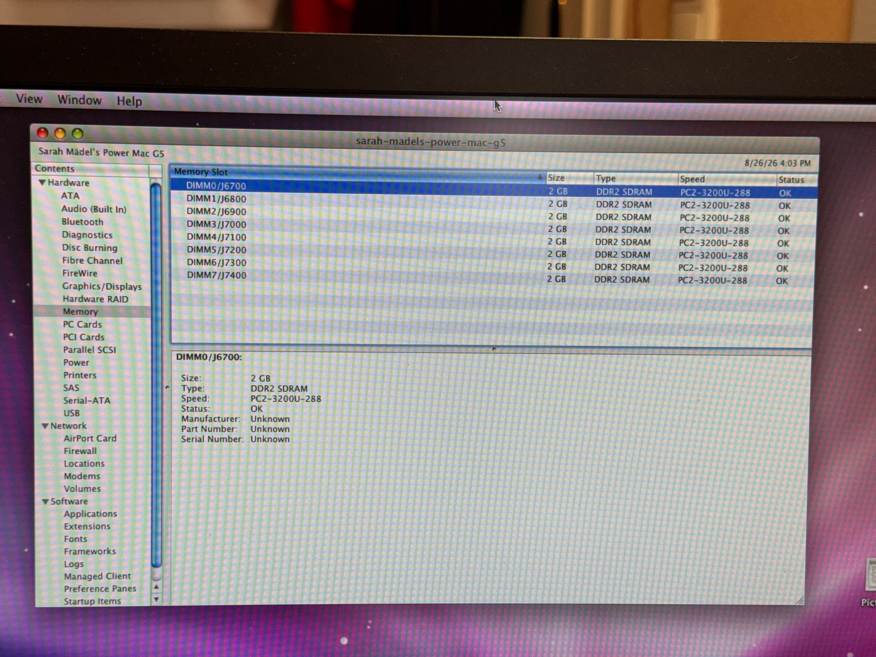Select Memory in the sidebar
Screen dimensions: 876x657
(x=80, y=312)
